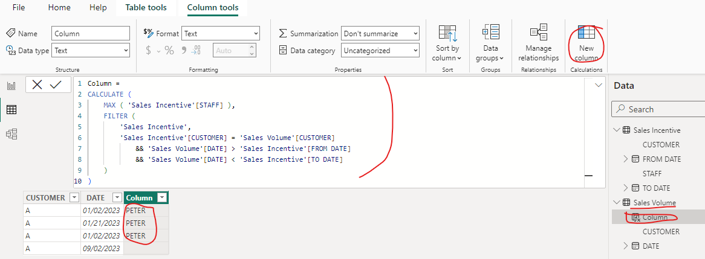This screenshot has width=705, height=259.
Task: Collapse the Sales Incentive table
Action: click(x=617, y=130)
